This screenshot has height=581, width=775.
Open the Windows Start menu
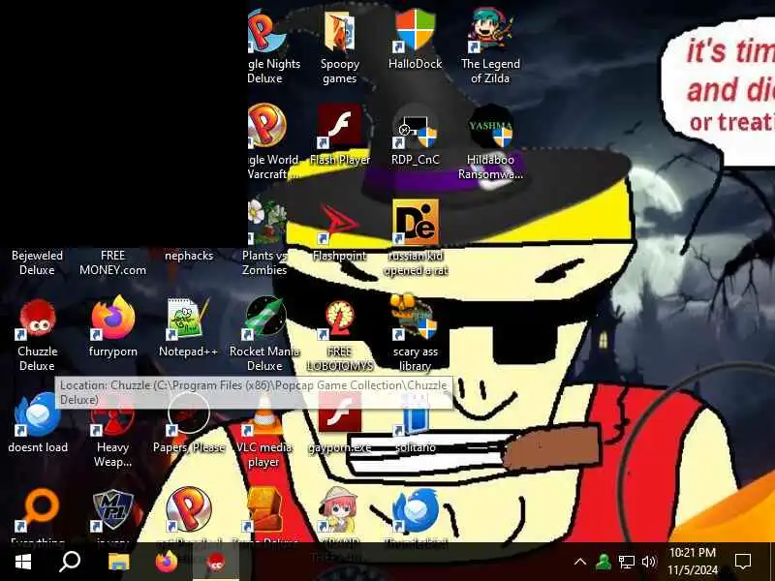click(22, 563)
